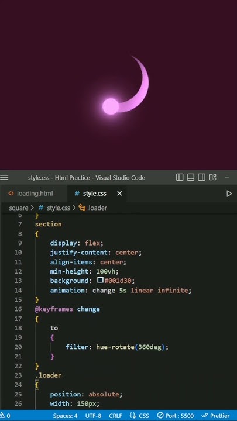Expand .loader symbol breadcrumb
237x421 pixels.
point(92,208)
